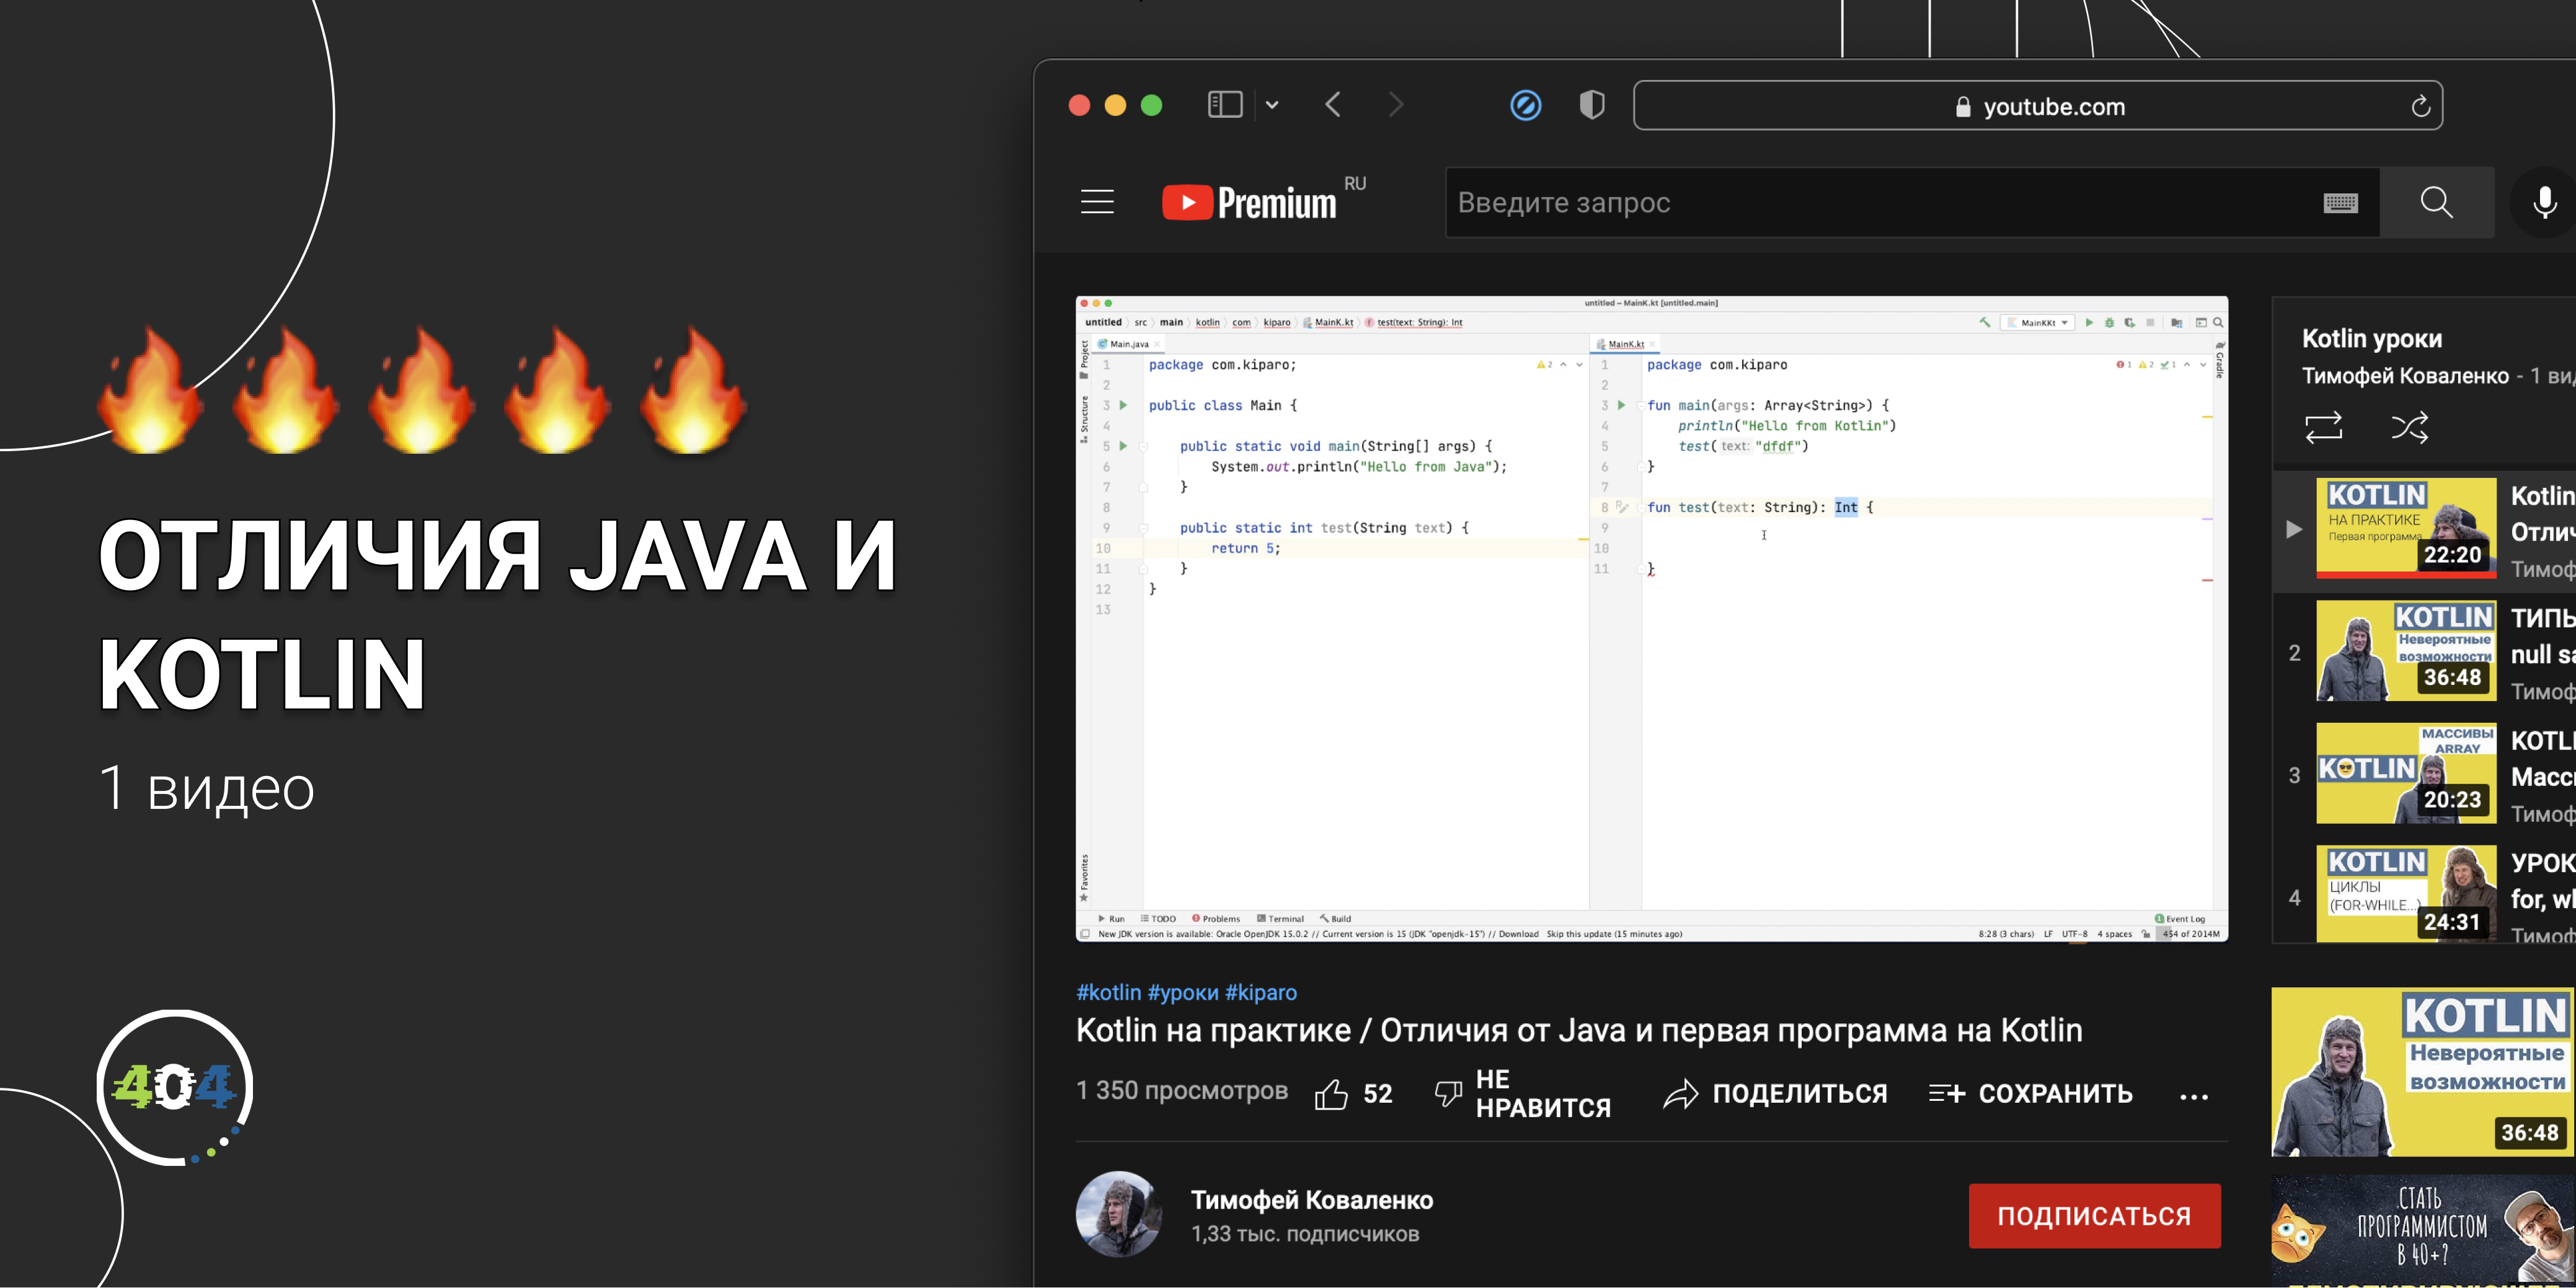Open the MainKKt run configuration dropdown
2576x1288 pixels.
pos(2037,323)
